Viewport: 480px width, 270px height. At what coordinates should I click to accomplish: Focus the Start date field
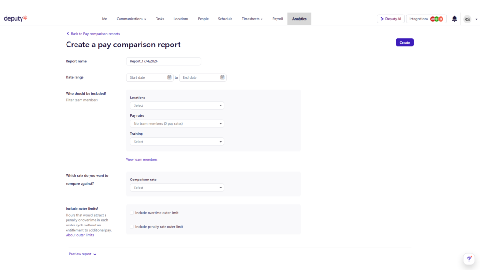(150, 77)
